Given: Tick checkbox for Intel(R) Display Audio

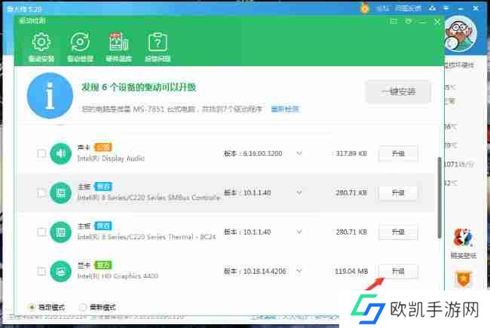Looking at the screenshot, I should tap(41, 153).
